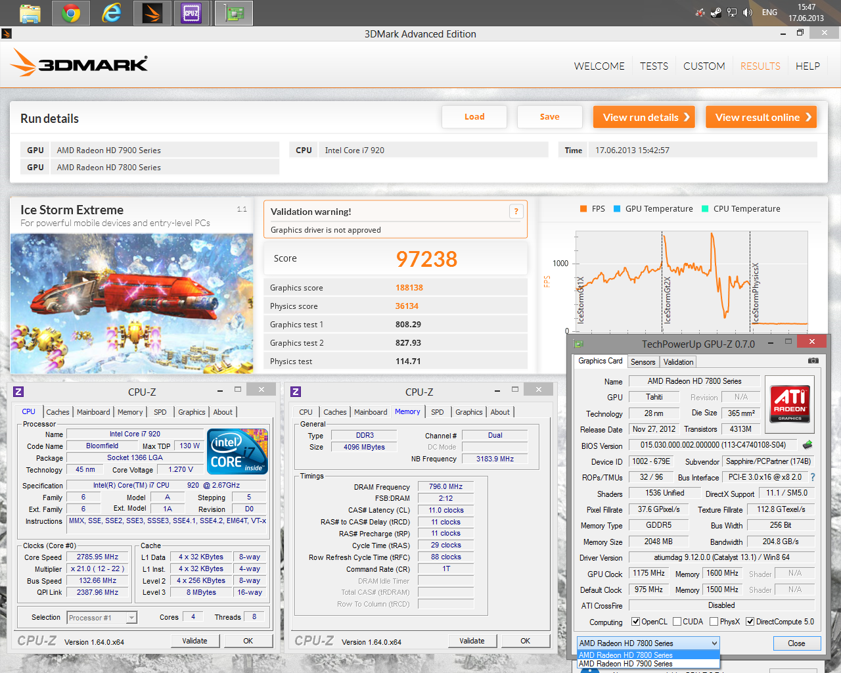Image resolution: width=841 pixels, height=673 pixels.
Task: Click Physics score value 36134
Action: pyautogui.click(x=407, y=306)
